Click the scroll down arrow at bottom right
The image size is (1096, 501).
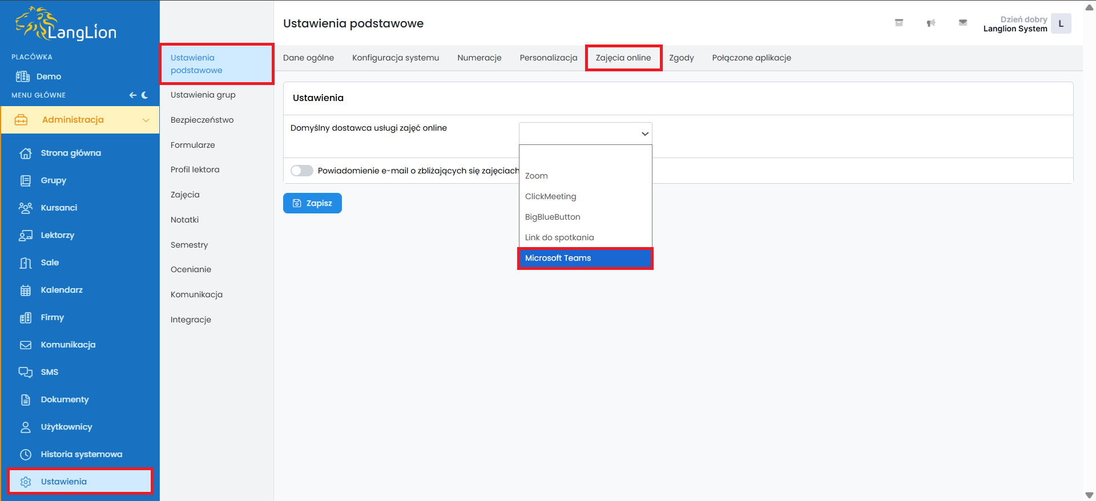tap(1089, 495)
